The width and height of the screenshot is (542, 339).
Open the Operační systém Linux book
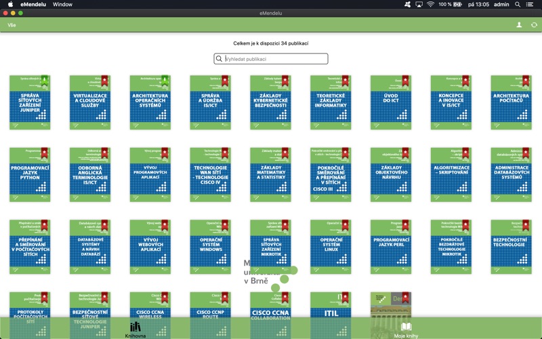tap(331, 247)
